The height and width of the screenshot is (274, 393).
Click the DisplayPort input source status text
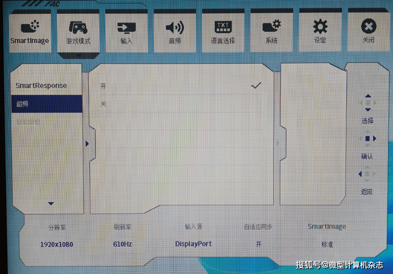click(x=193, y=244)
